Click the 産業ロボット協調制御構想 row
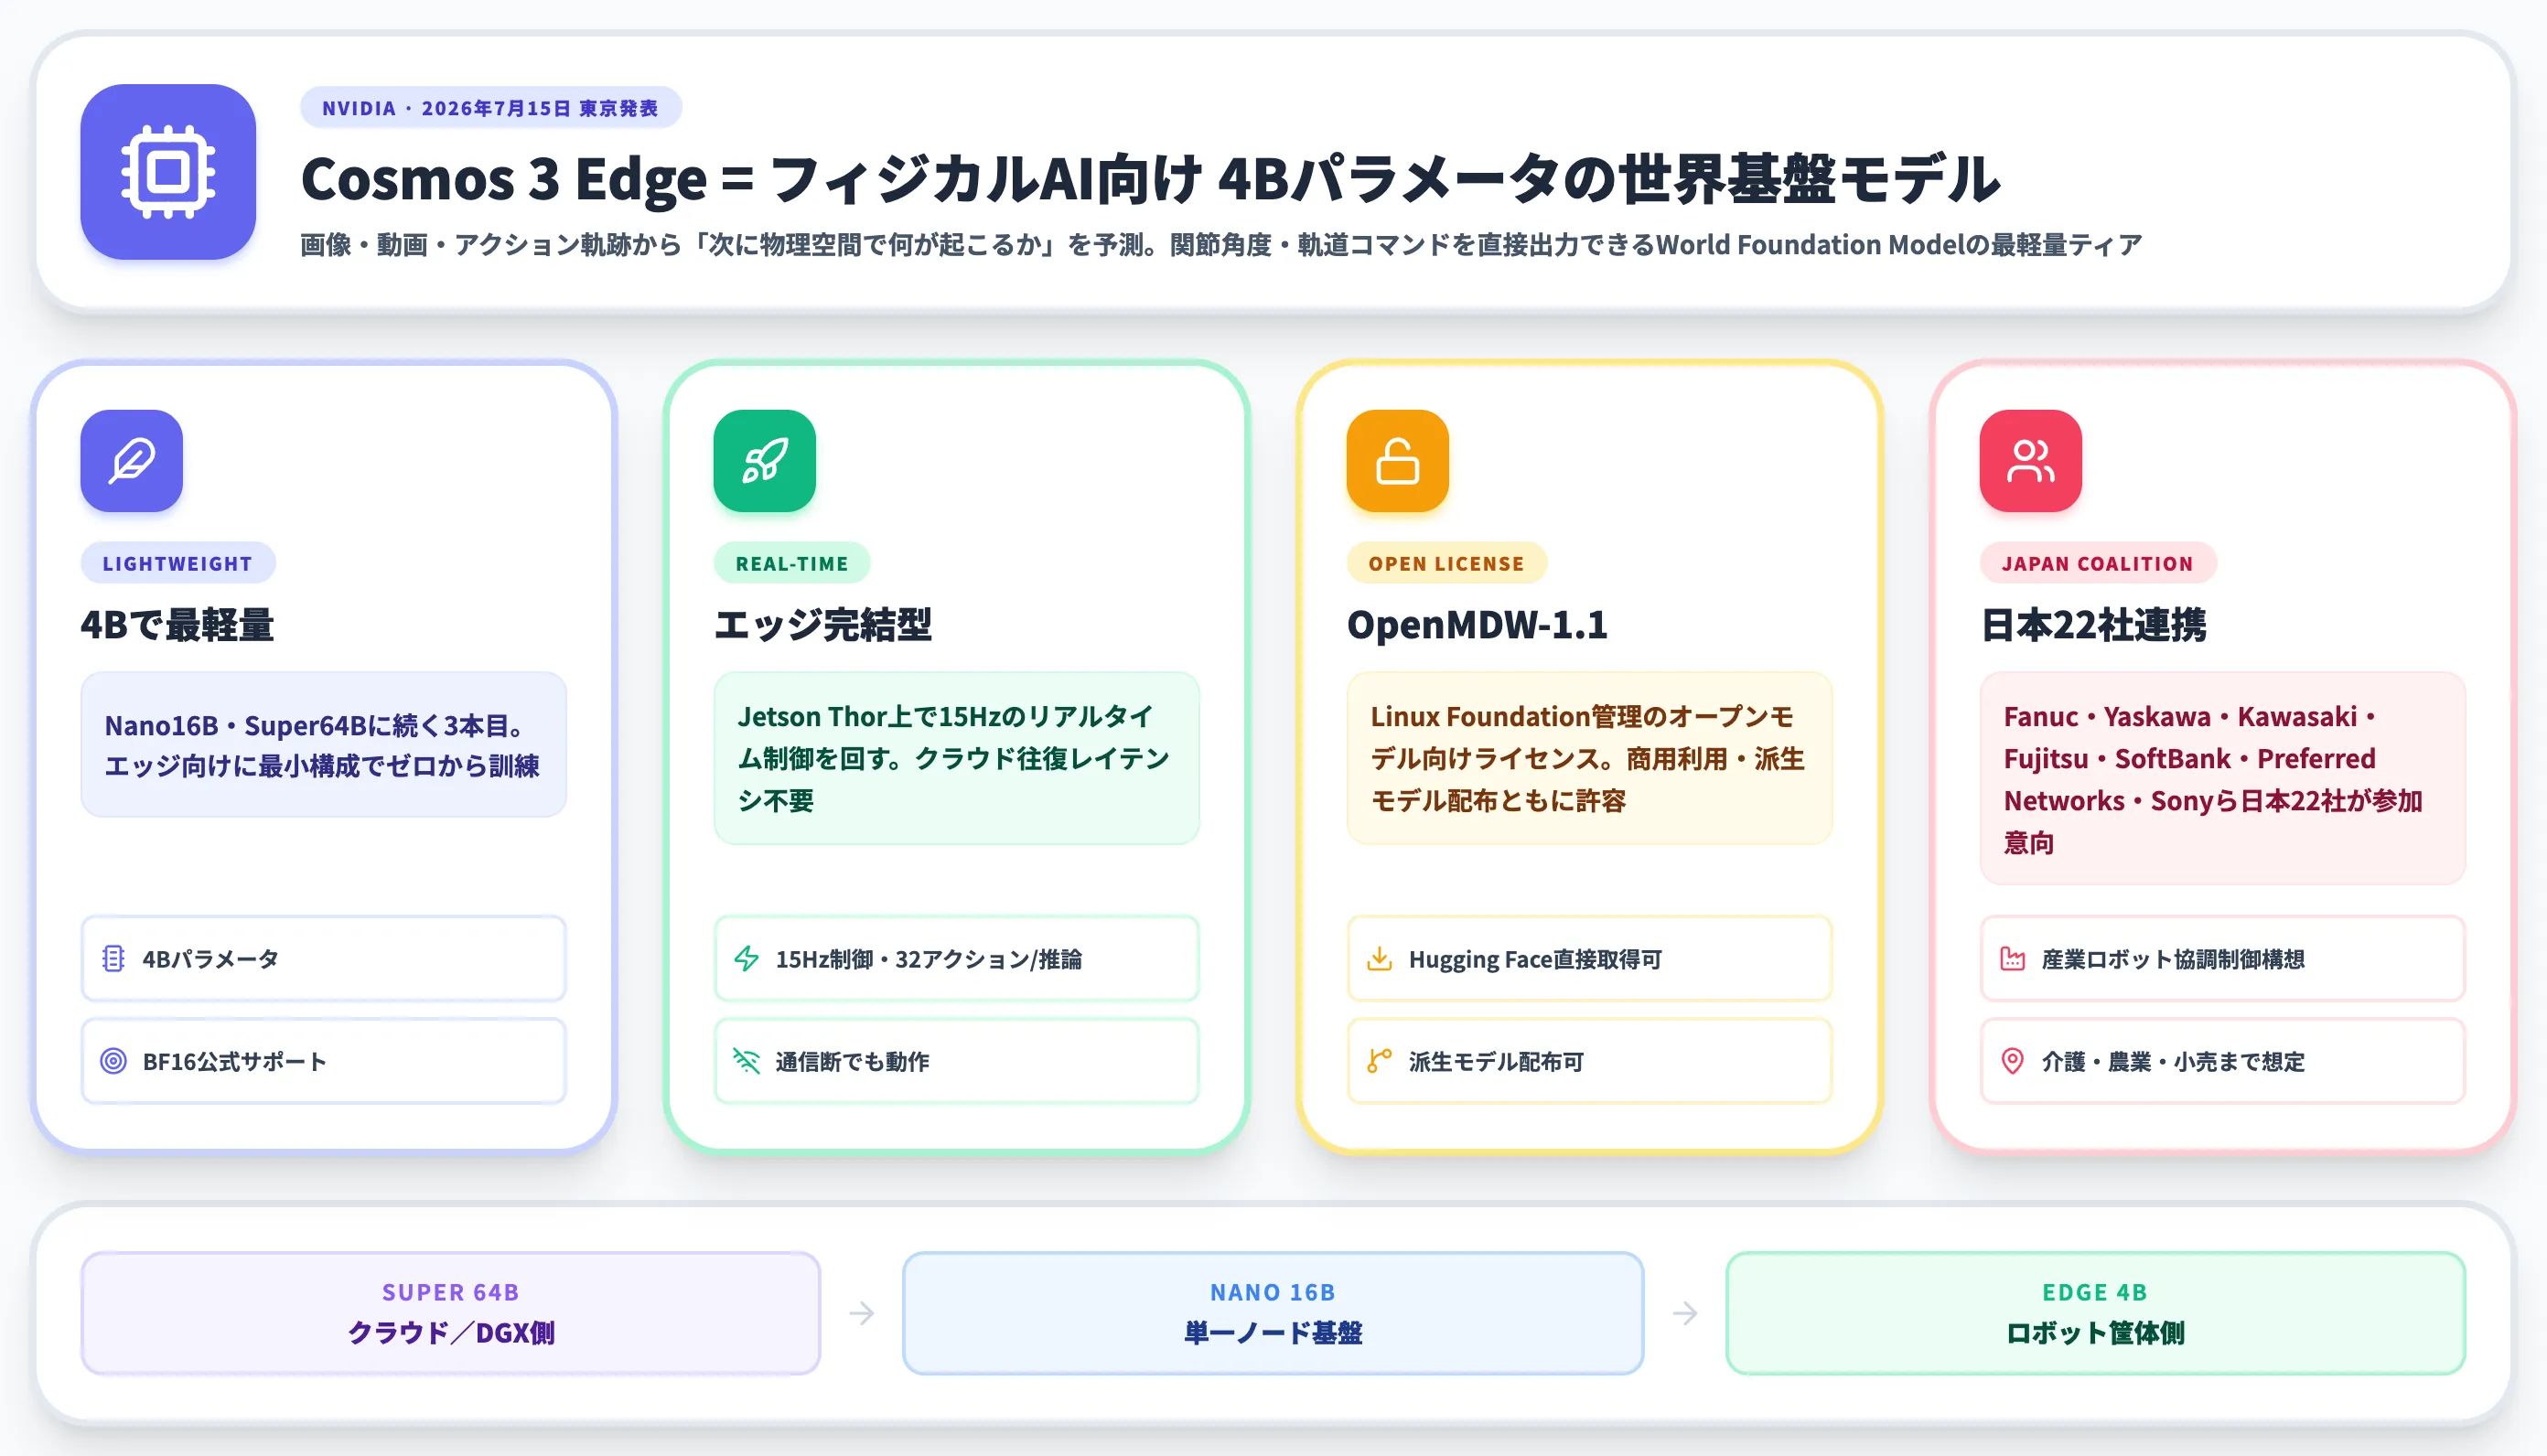This screenshot has width=2547, height=1456. pos(2223,959)
